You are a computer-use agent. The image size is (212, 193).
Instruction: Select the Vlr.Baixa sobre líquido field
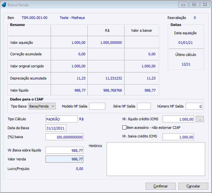(64, 150)
